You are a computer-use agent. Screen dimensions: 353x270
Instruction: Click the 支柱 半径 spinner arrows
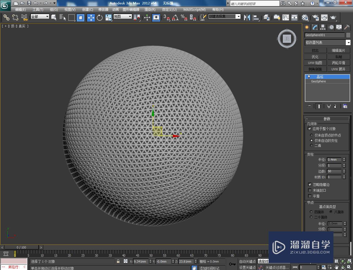point(344,160)
